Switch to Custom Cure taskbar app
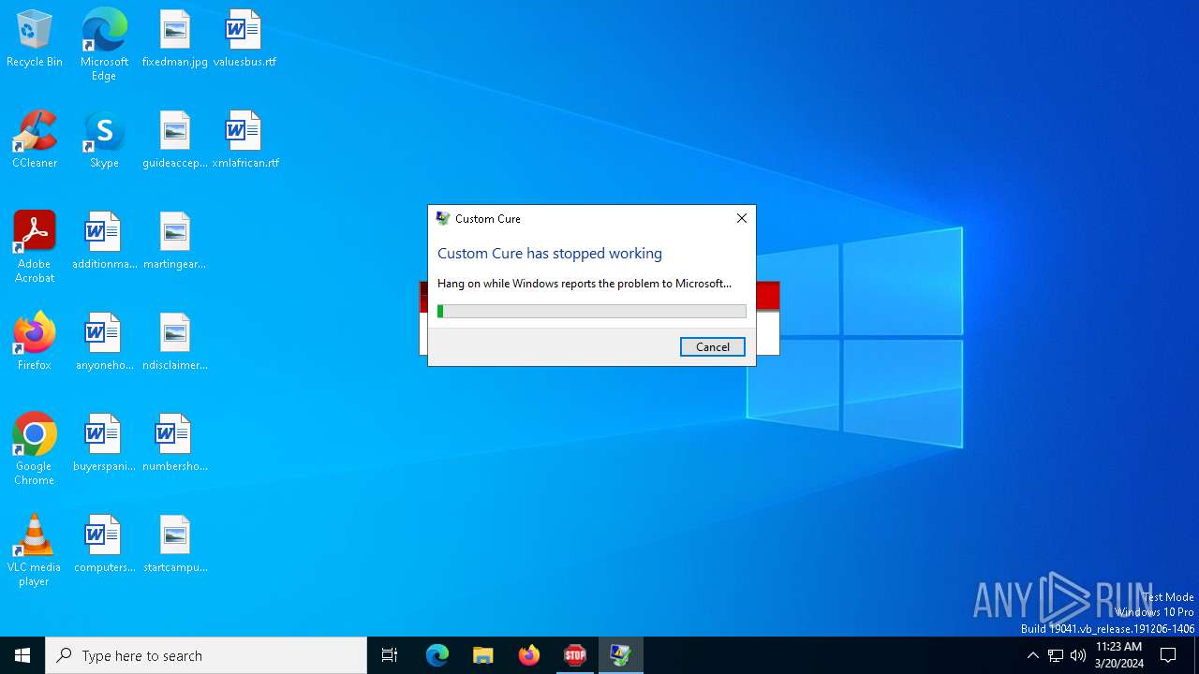Image resolution: width=1199 pixels, height=674 pixels. (x=620, y=655)
